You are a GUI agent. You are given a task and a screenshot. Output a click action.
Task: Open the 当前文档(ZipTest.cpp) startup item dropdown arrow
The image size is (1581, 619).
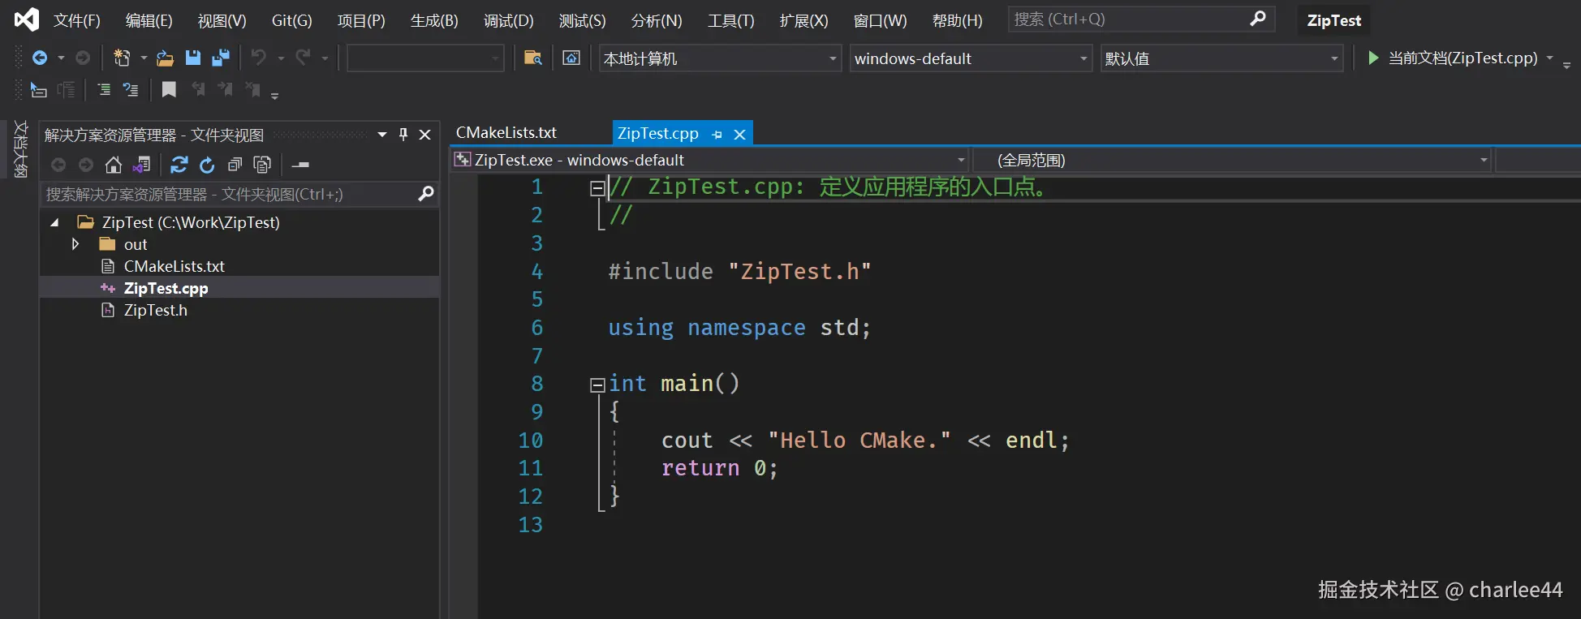click(1549, 58)
